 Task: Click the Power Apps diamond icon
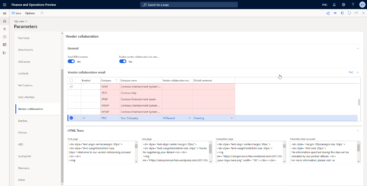click(x=335, y=13)
